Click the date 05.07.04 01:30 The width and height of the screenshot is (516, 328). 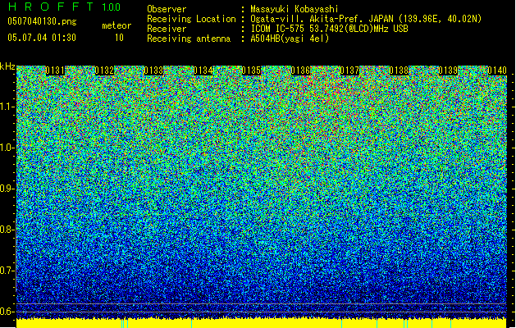tap(42, 38)
